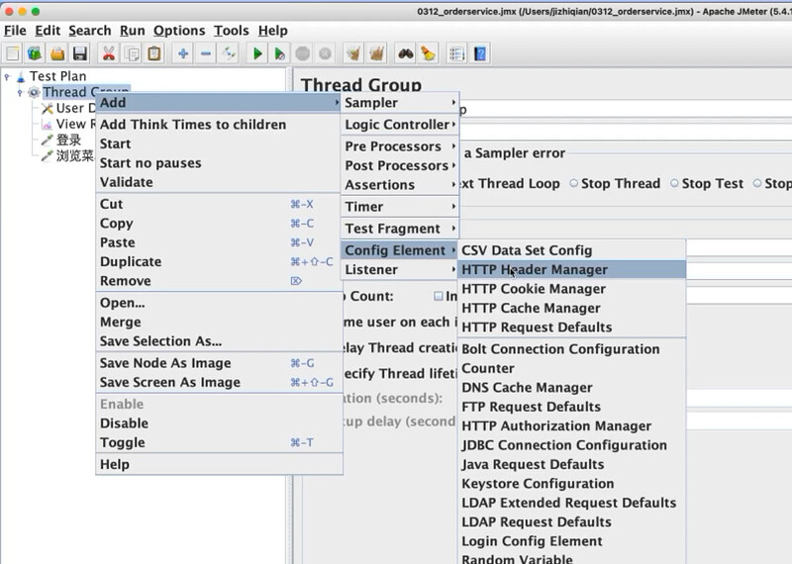Choose Save Selection As... entry

(219, 341)
